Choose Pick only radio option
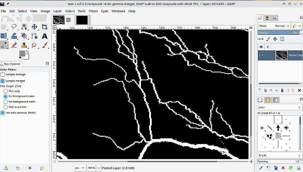Screen dimensions: 303x172 coord(5,91)
